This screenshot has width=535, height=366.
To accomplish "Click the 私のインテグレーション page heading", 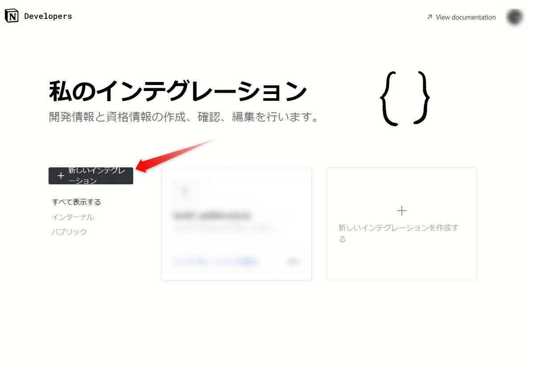I will pos(177,90).
